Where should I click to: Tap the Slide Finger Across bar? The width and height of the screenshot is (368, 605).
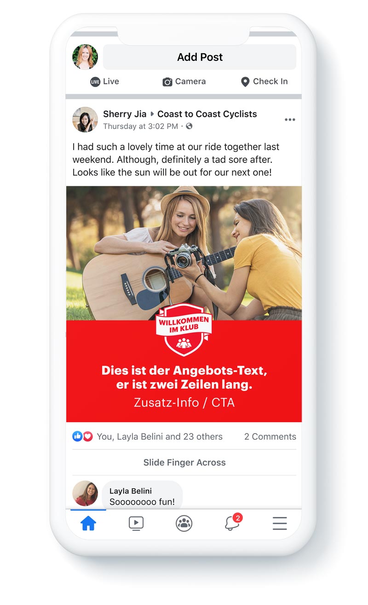coord(184,462)
